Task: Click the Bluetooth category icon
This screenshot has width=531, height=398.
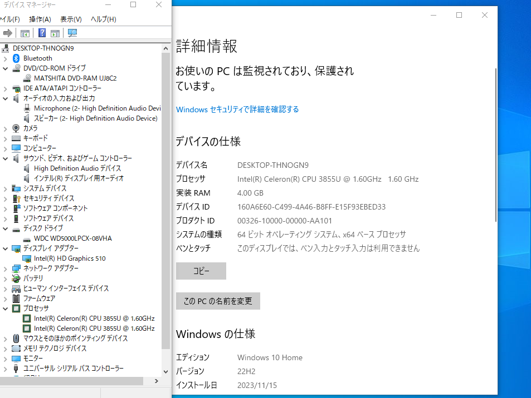Action: pyautogui.click(x=16, y=58)
